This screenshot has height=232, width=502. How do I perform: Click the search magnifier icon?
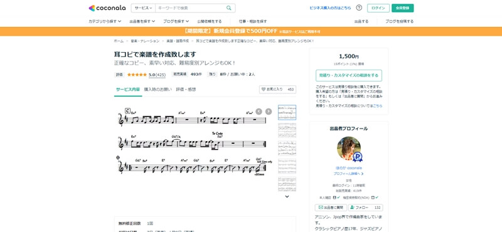(228, 8)
